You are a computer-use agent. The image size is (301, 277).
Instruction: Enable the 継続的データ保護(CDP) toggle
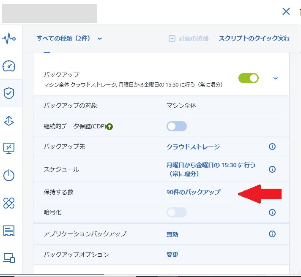point(177,126)
